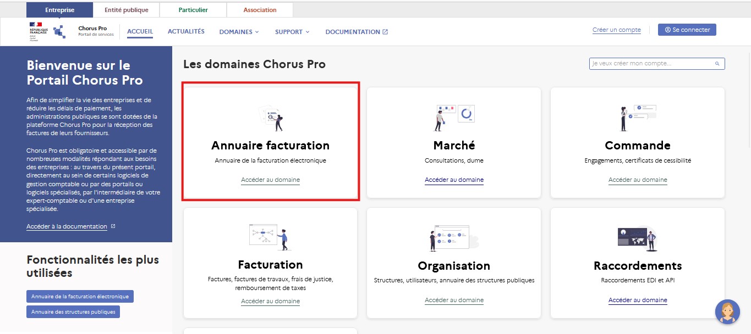
Task: Go to the Accueil menu item
Action: tap(140, 31)
